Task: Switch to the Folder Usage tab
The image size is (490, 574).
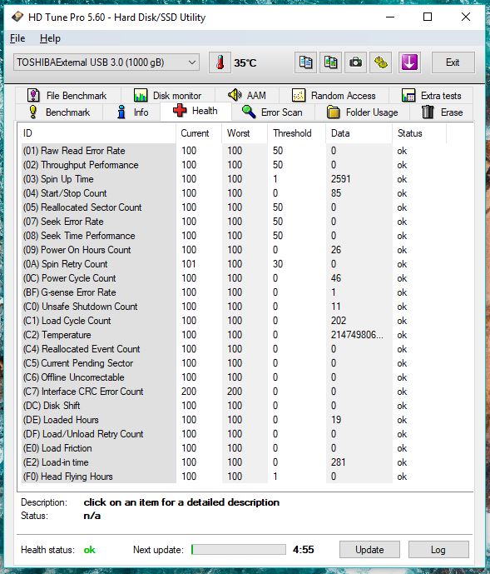Action: coord(363,112)
